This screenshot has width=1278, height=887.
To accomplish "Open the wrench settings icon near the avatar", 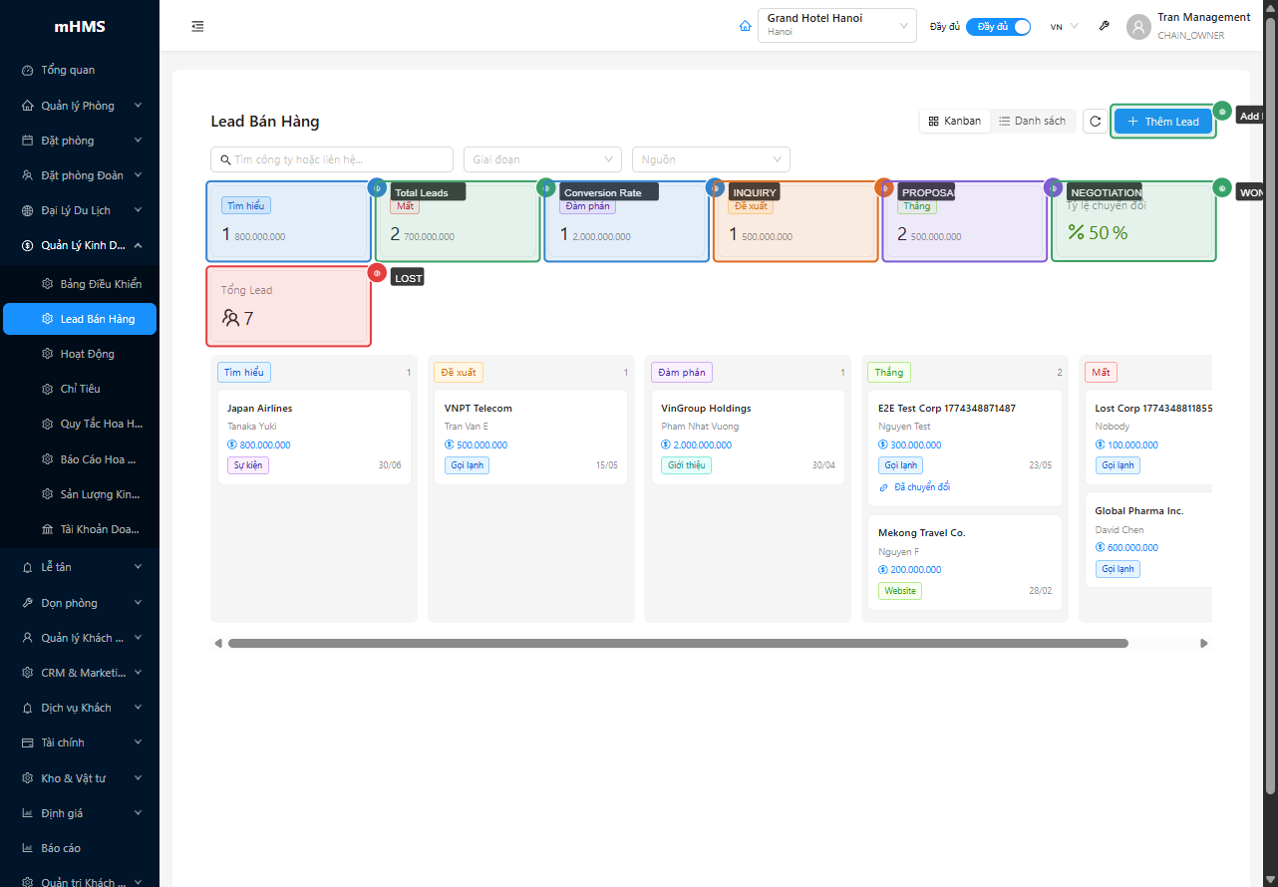I will [x=1104, y=26].
